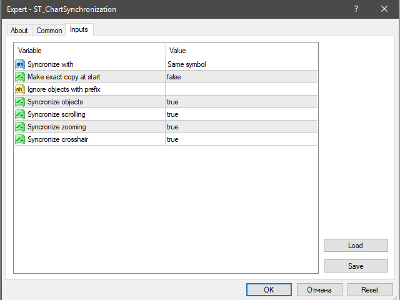Click the integer icon beside Syncronize with
Screen dimensions: 400x300
point(19,64)
